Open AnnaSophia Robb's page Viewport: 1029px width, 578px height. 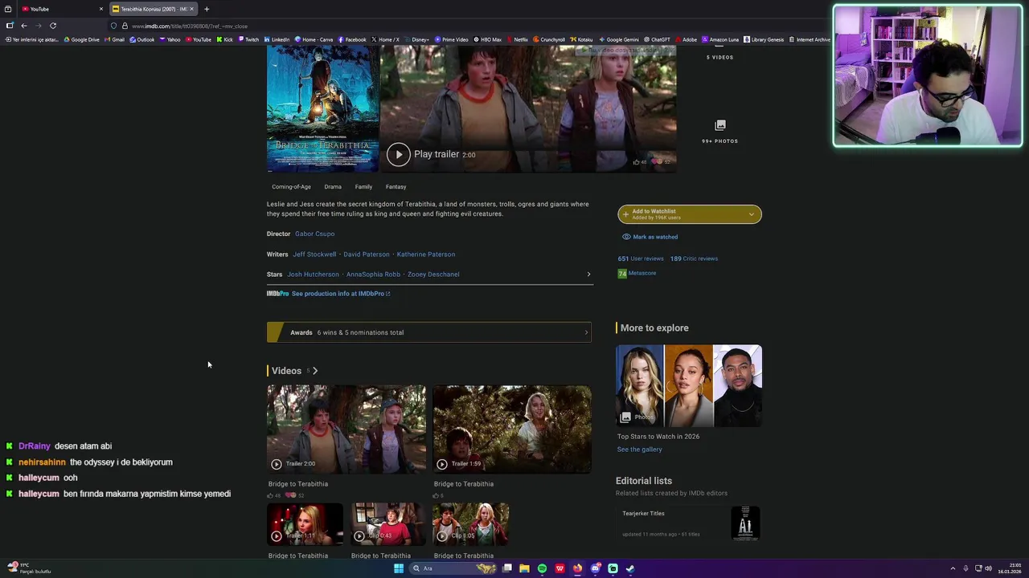pyautogui.click(x=373, y=275)
